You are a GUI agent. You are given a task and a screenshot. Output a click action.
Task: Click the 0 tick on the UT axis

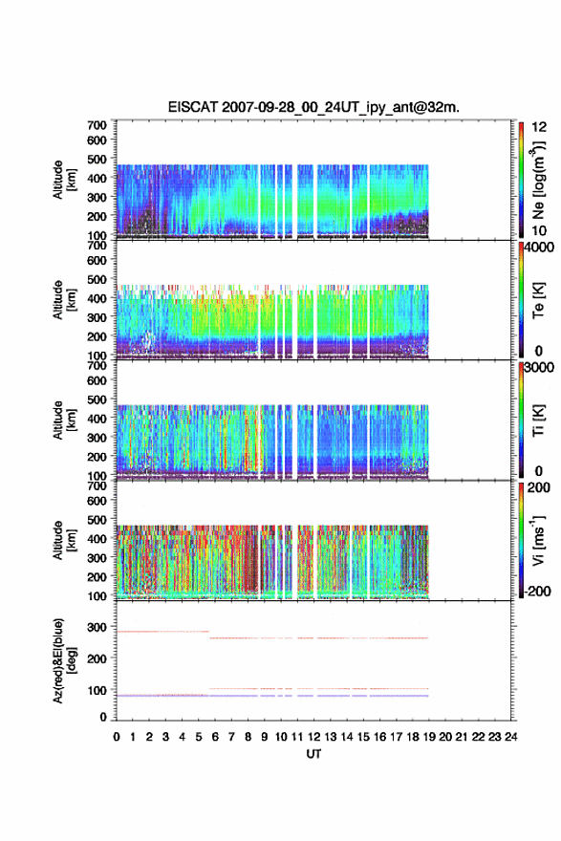tap(117, 737)
